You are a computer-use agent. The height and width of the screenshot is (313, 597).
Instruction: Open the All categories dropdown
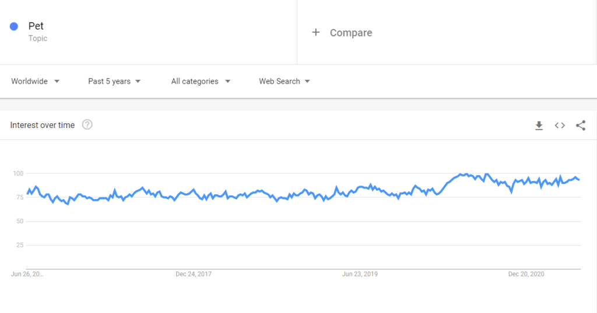201,81
